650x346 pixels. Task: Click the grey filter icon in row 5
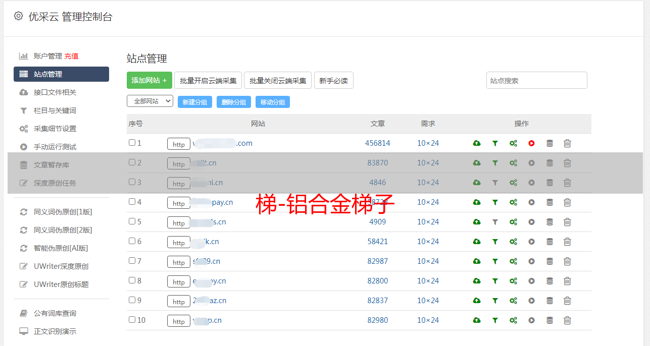(x=495, y=222)
